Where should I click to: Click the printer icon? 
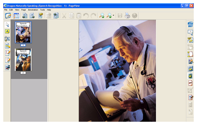coord(127,16)
